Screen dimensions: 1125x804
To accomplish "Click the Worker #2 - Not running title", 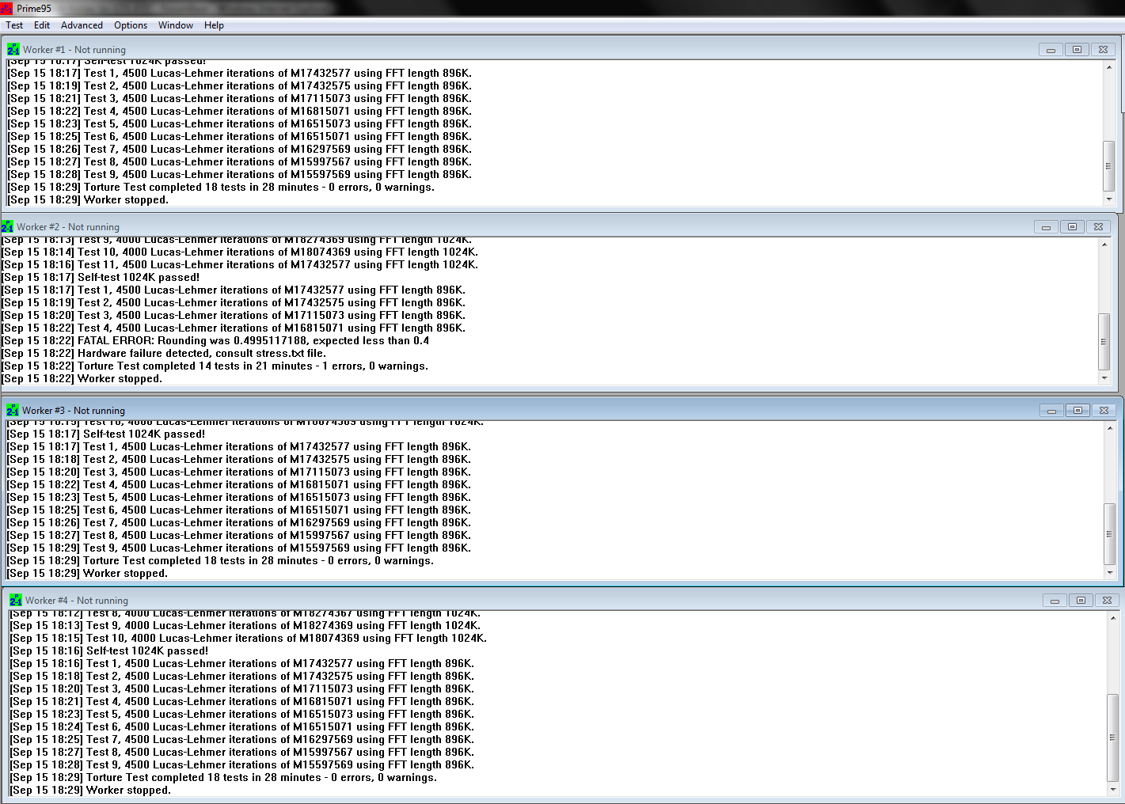I will (68, 227).
